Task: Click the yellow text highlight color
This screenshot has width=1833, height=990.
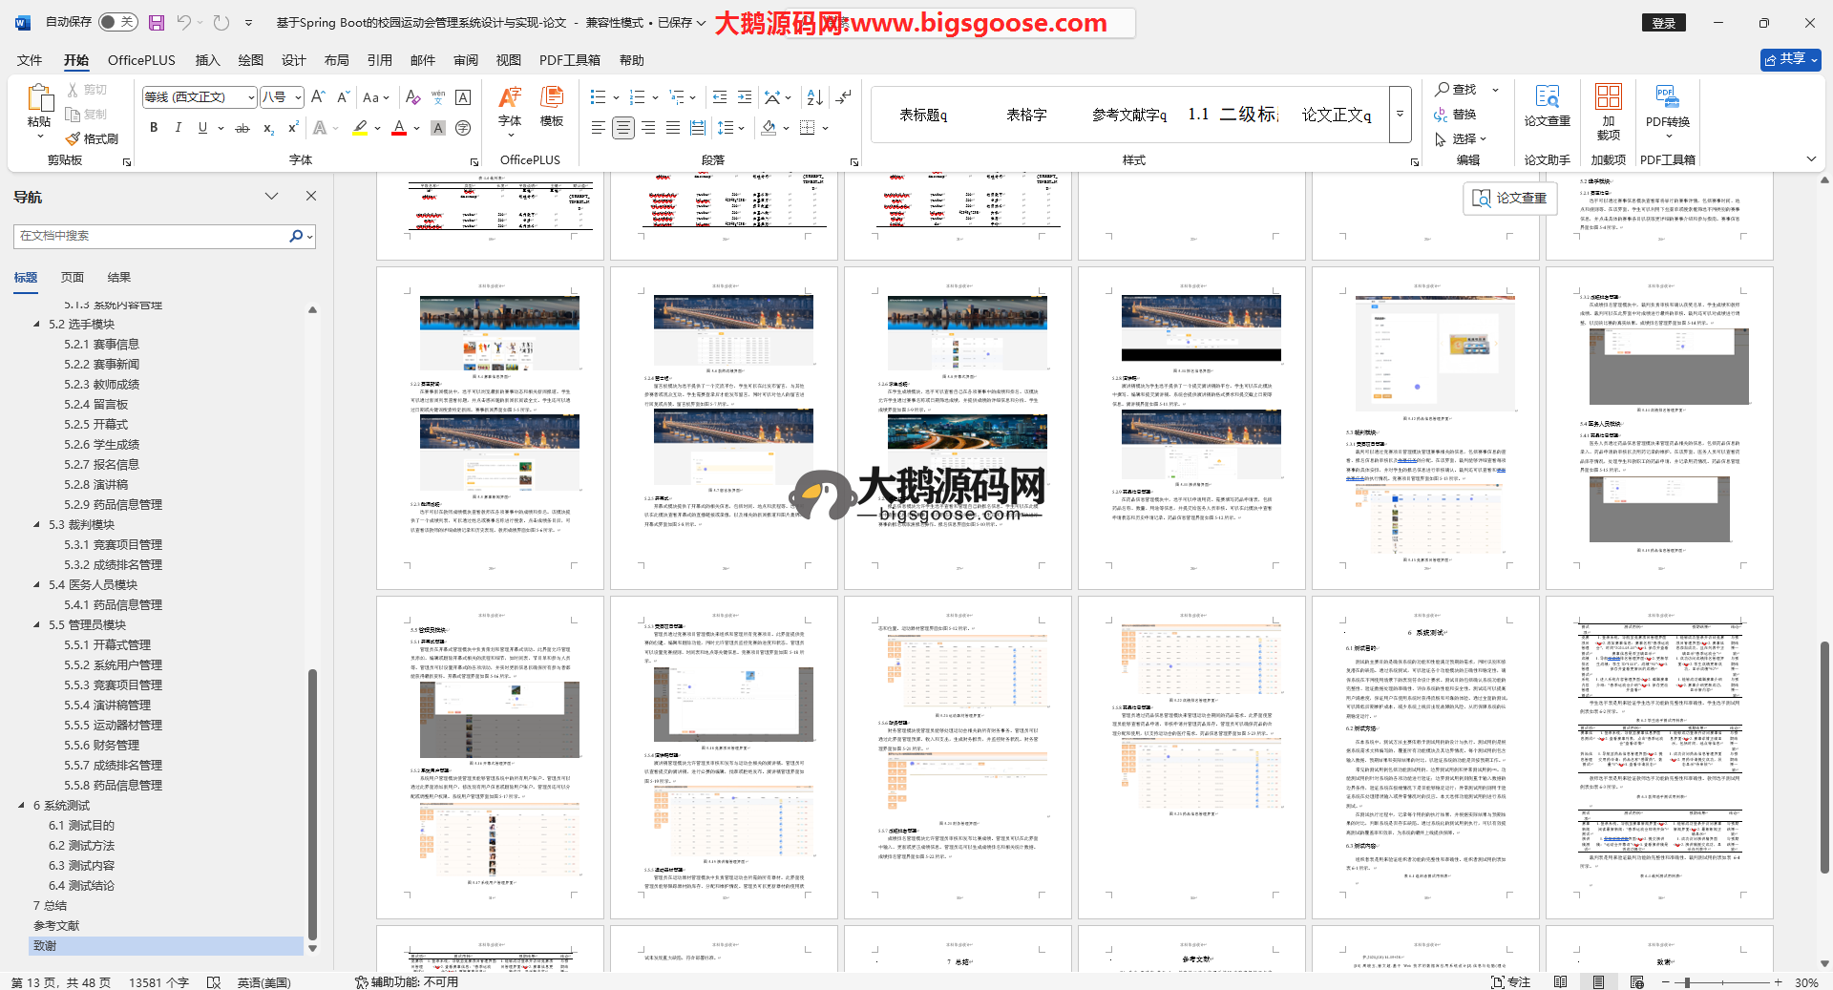Action: coord(360,128)
